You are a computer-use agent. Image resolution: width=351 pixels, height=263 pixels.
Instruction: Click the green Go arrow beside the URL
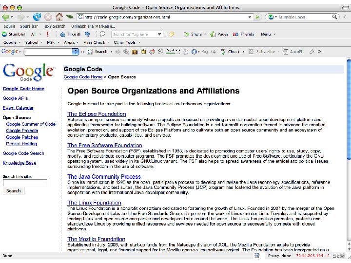(x=258, y=17)
